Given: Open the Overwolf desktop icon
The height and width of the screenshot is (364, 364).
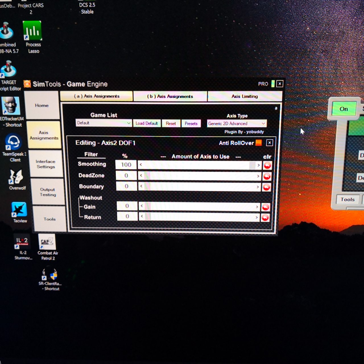Looking at the screenshot, I should pos(16,180).
